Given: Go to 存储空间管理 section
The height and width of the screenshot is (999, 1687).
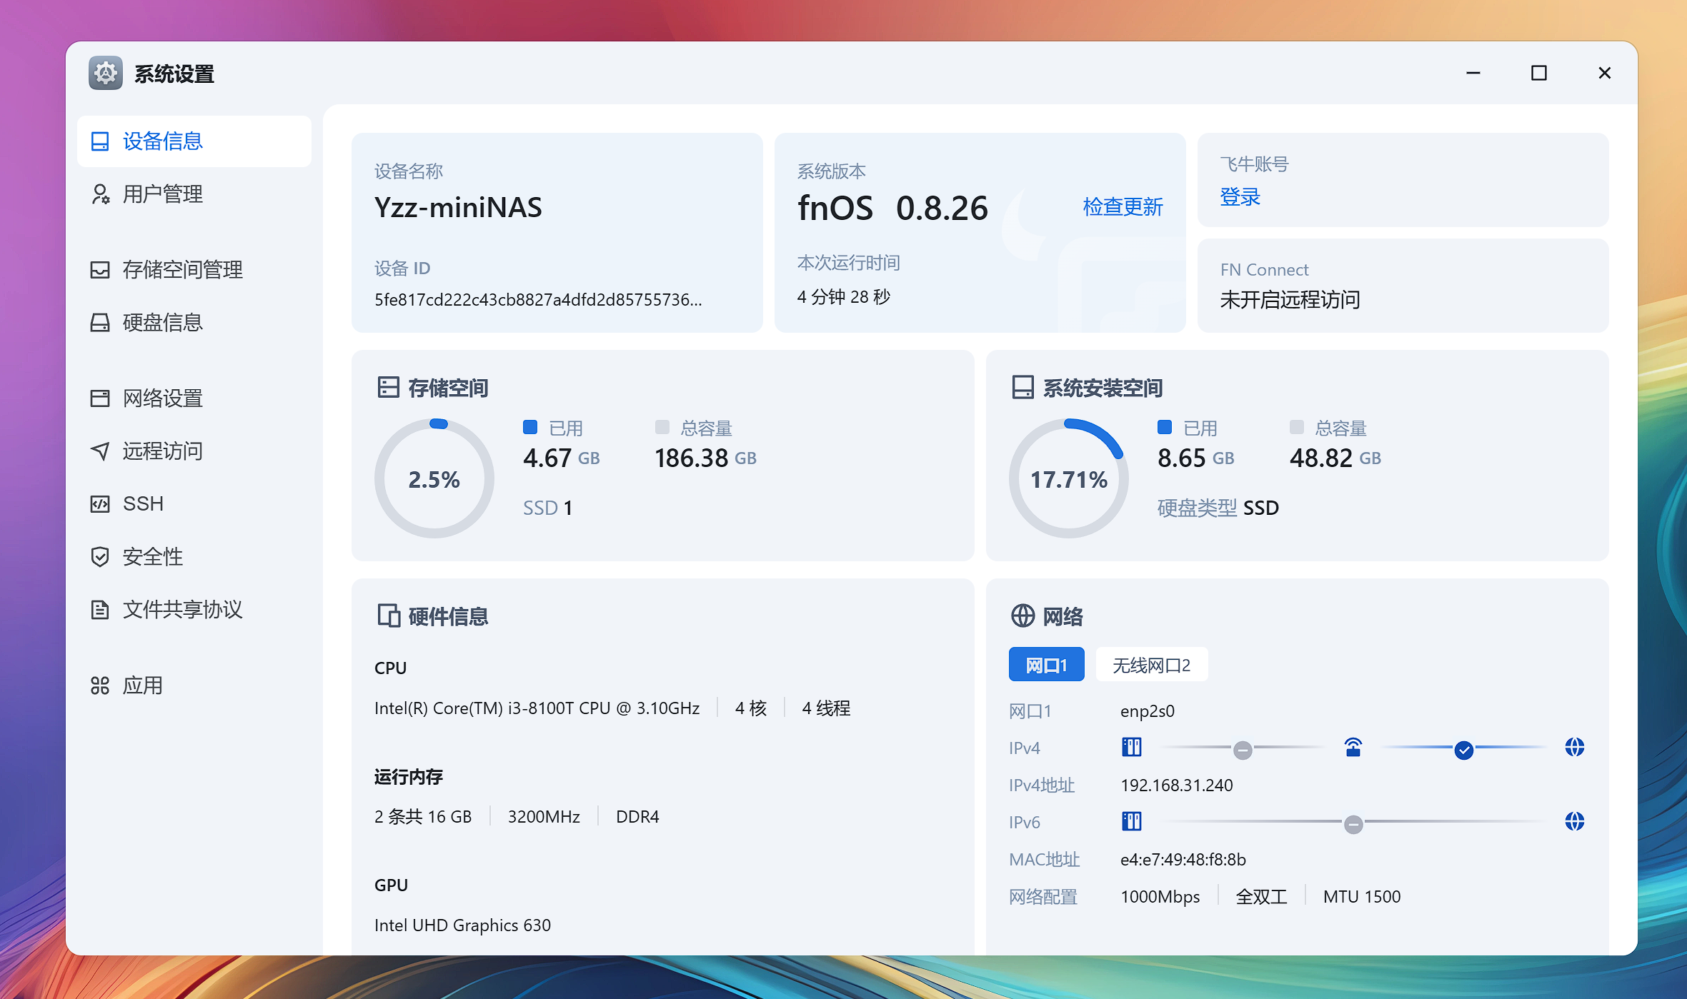Looking at the screenshot, I should 194,270.
